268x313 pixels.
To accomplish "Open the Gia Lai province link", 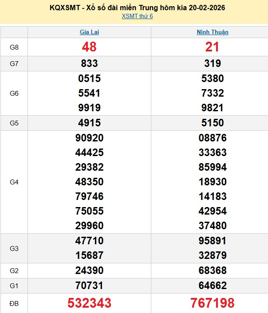I will [89, 32].
